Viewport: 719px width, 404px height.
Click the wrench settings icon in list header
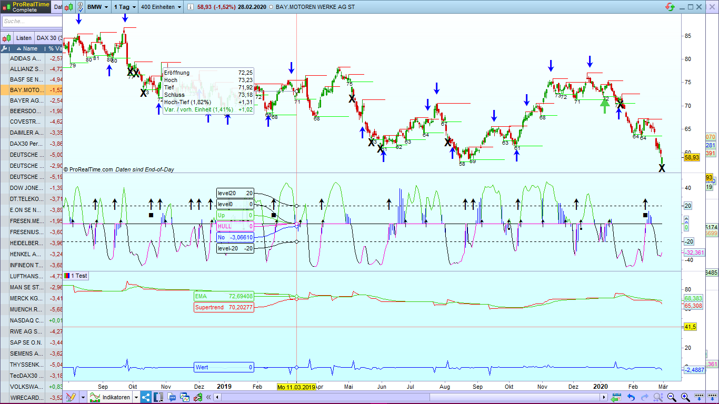[4, 48]
